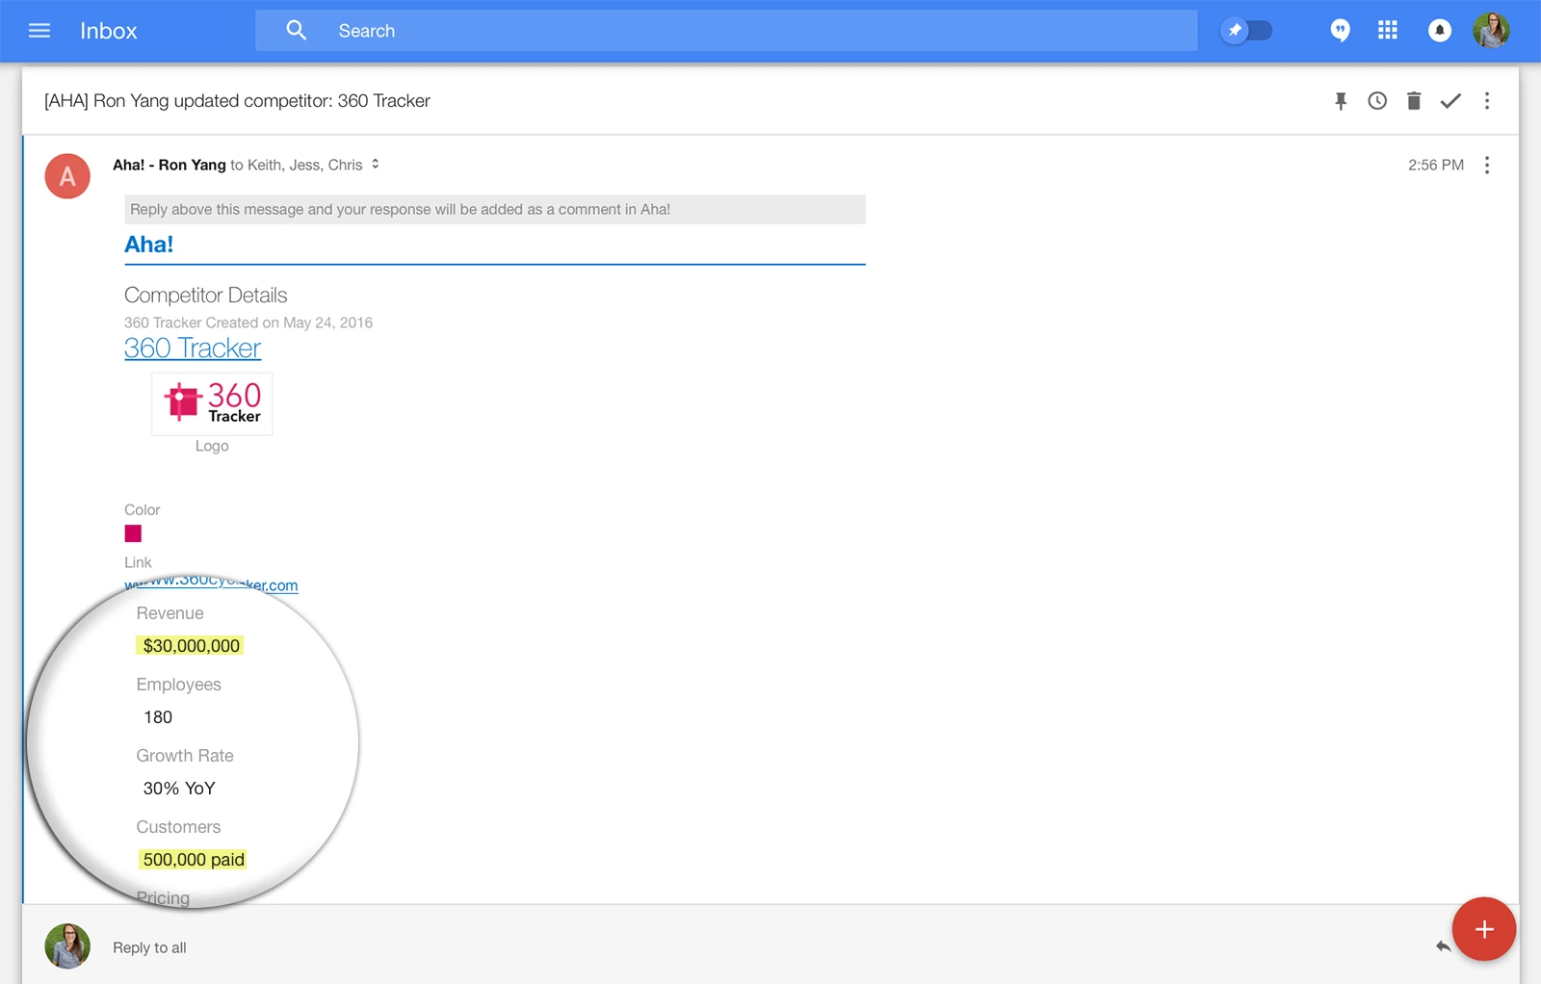The height and width of the screenshot is (984, 1541).
Task: Click the red compose plus button
Action: coord(1484,929)
